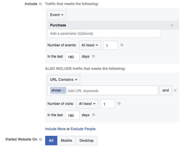Open the URL Contains dropdown
The height and width of the screenshot is (148, 185).
pos(64,80)
